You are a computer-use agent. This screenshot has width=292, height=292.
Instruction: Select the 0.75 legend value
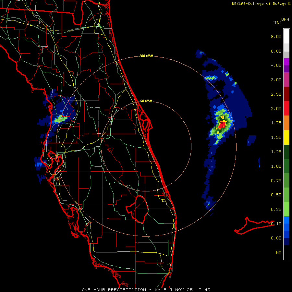pyautogui.click(x=276, y=181)
